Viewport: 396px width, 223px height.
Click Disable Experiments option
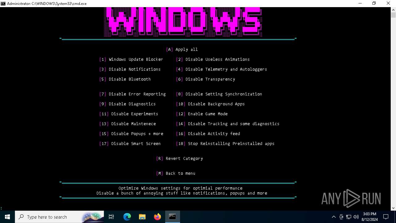(x=129, y=114)
